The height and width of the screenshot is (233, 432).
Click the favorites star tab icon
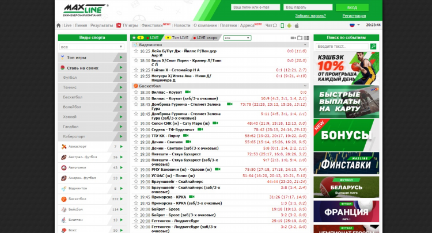(134, 38)
